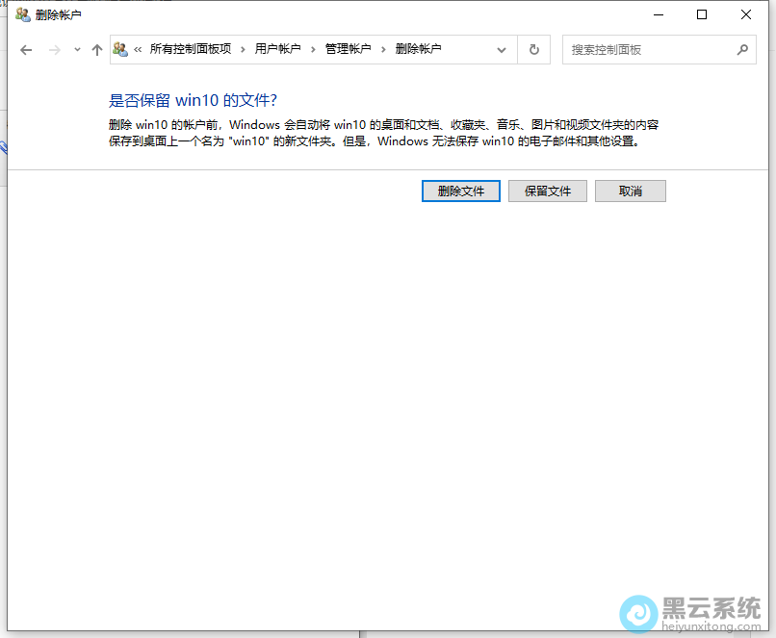Go up one level with the Up arrow
This screenshot has width=776, height=638.
96,50
